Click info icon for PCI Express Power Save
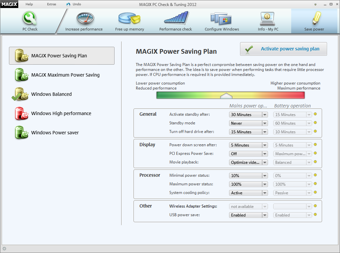340x253 pixels. coord(315,153)
